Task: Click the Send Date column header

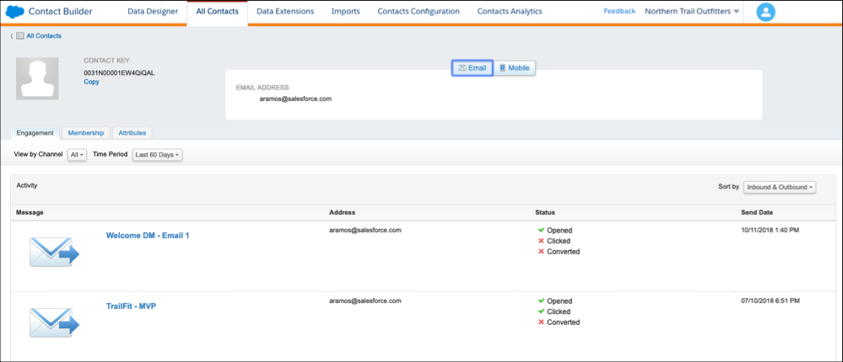Action: click(x=757, y=212)
